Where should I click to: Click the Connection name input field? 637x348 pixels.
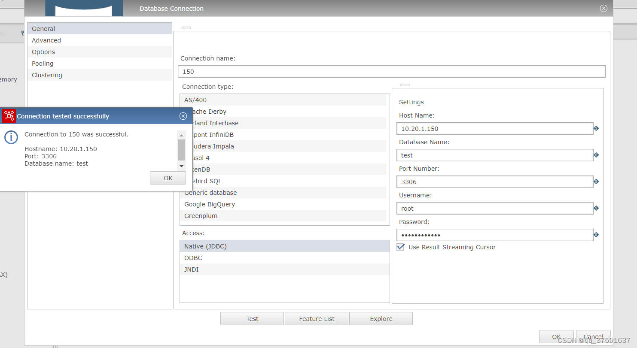[392, 72]
